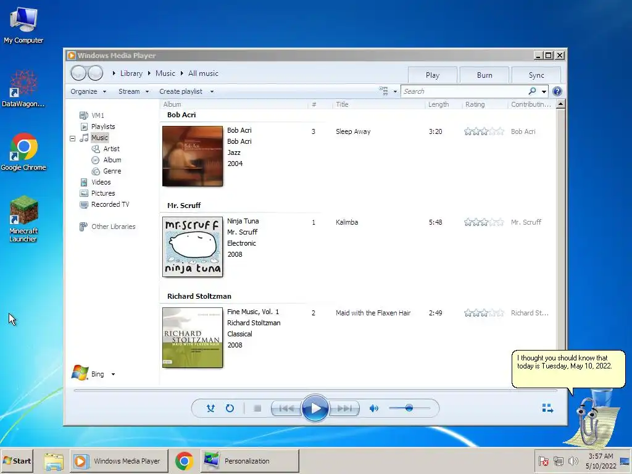Start playback with the Play button
Viewport: 632px width, 474px height.
click(x=315, y=409)
